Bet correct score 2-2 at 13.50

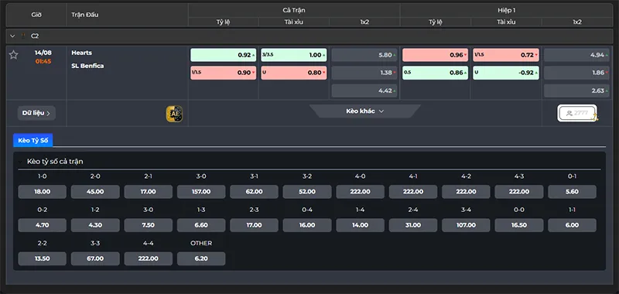43,259
